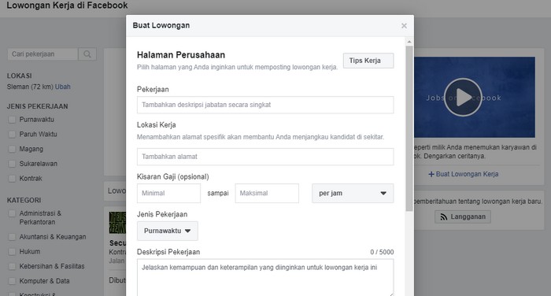Click the Halaman Perusahaan heading
Viewport: 551px width, 296px height.
tap(181, 55)
